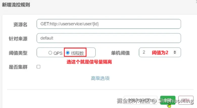Click the QPS label text

tap(58, 53)
